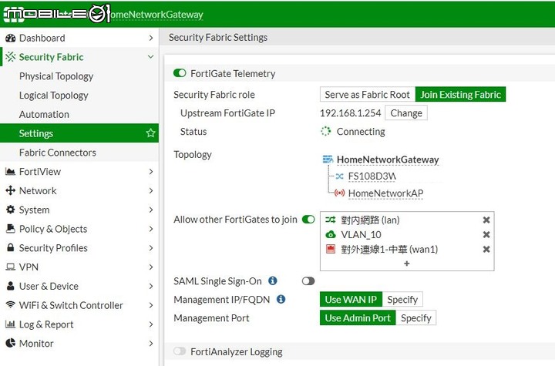
Task: Change the Upstream FortiGate IP
Action: coord(406,113)
